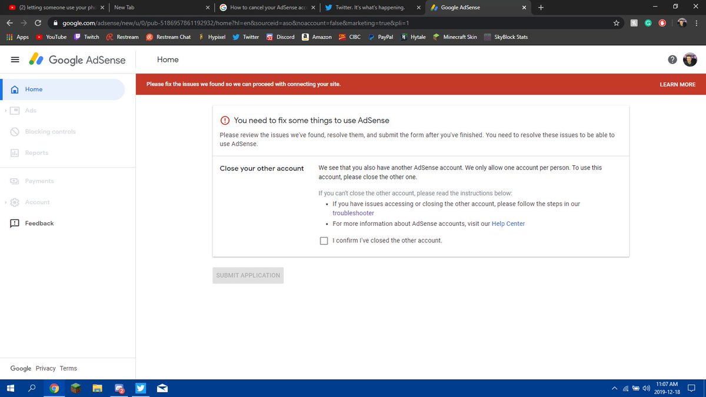The image size is (706, 397).
Task: Click the site lock icon in address bar
Action: [55, 23]
